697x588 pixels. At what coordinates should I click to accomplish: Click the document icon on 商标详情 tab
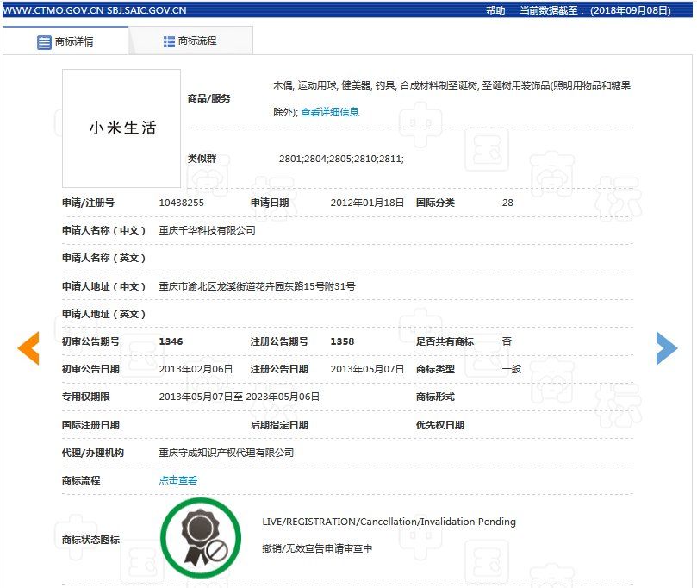coord(44,41)
